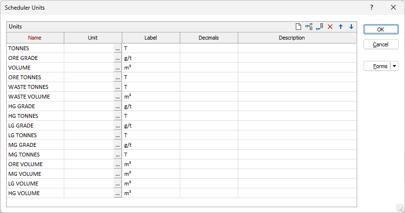
Task: Open unit picker for VOLUME row
Action: point(117,68)
